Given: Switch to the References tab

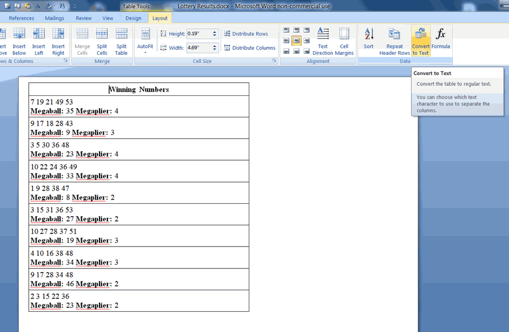Looking at the screenshot, I should tap(21, 18).
